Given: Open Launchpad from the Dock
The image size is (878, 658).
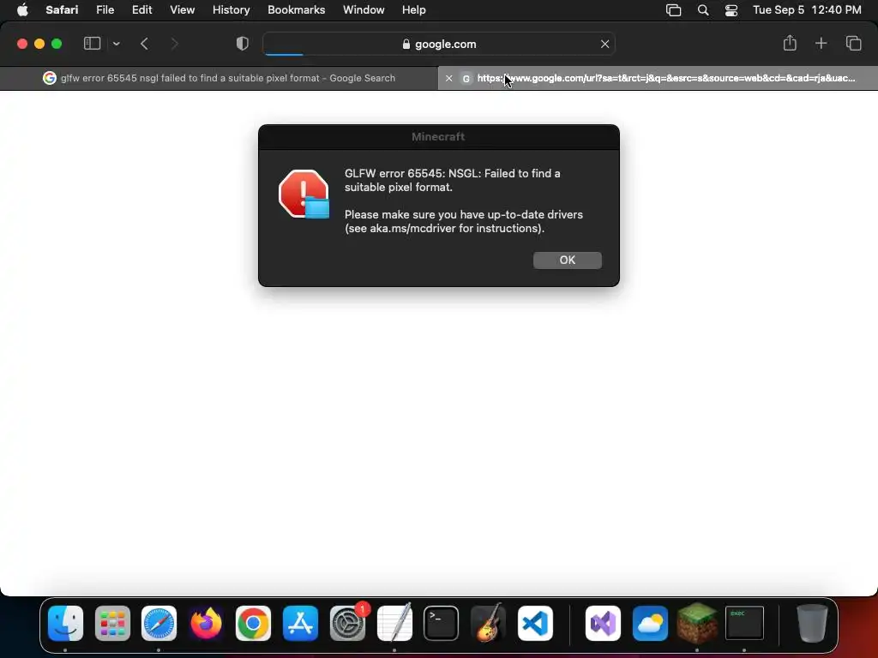Looking at the screenshot, I should point(112,623).
